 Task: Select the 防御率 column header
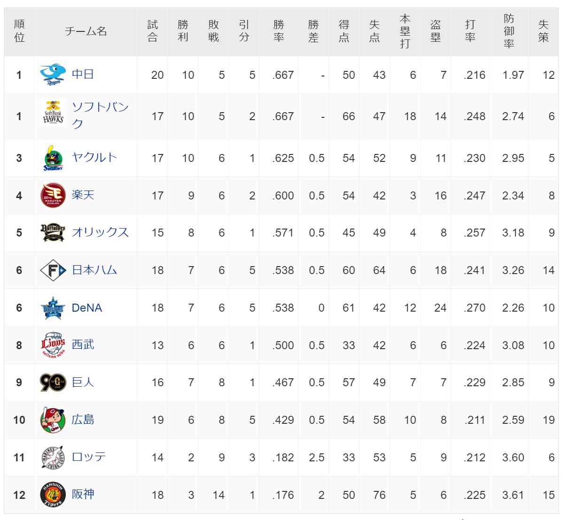[x=509, y=31]
